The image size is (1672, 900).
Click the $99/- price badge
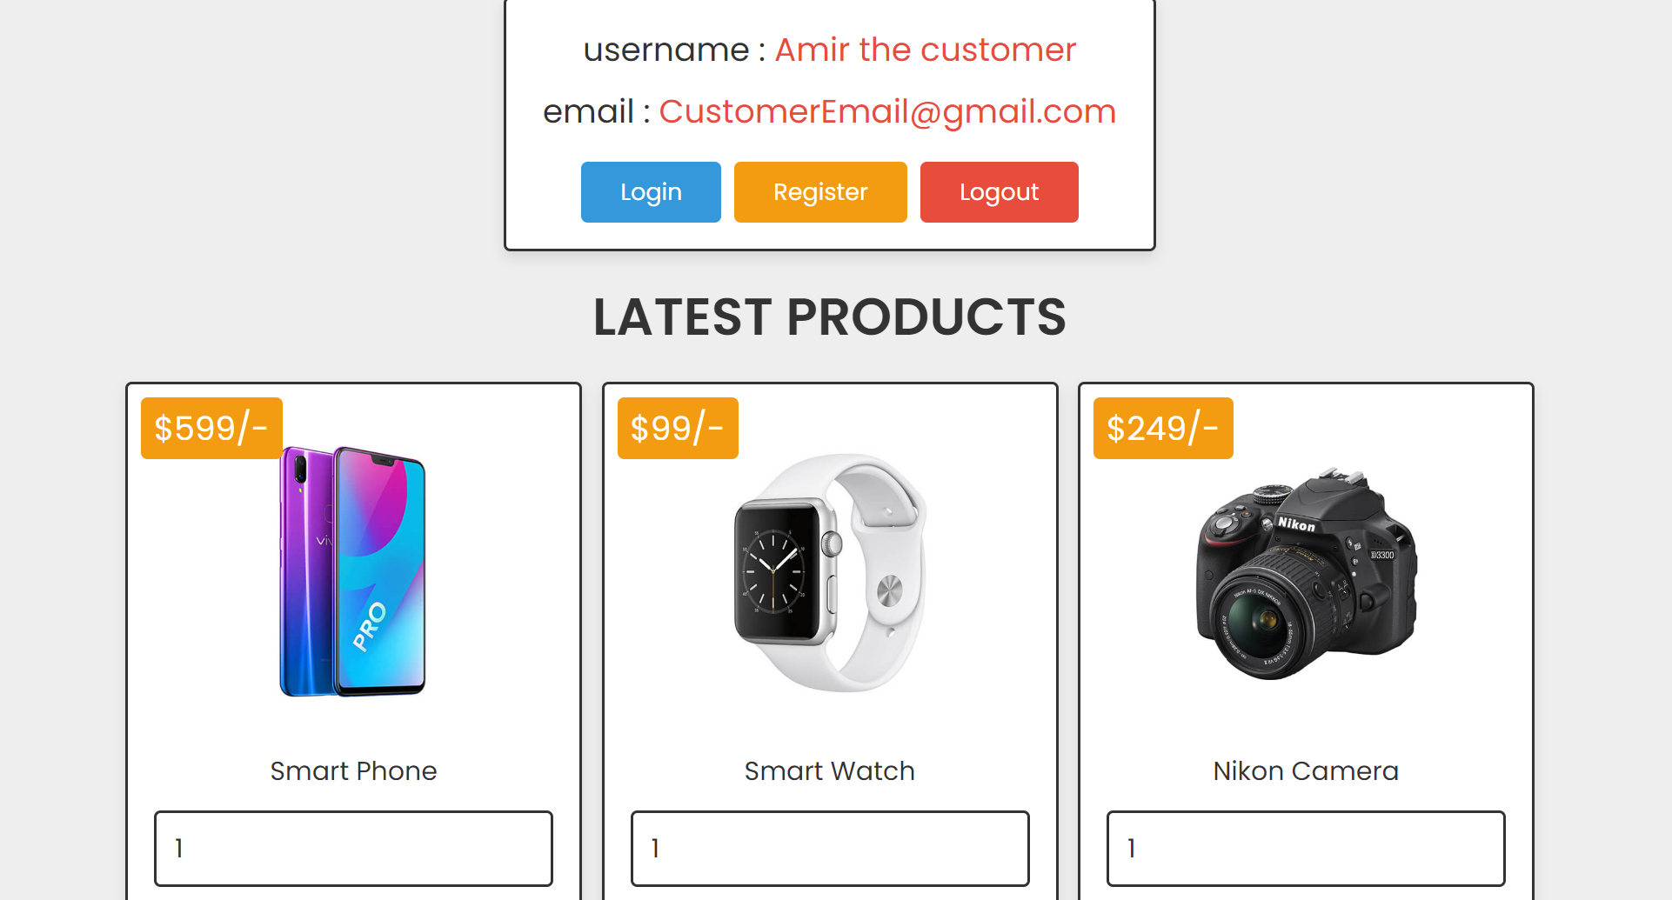coord(678,428)
